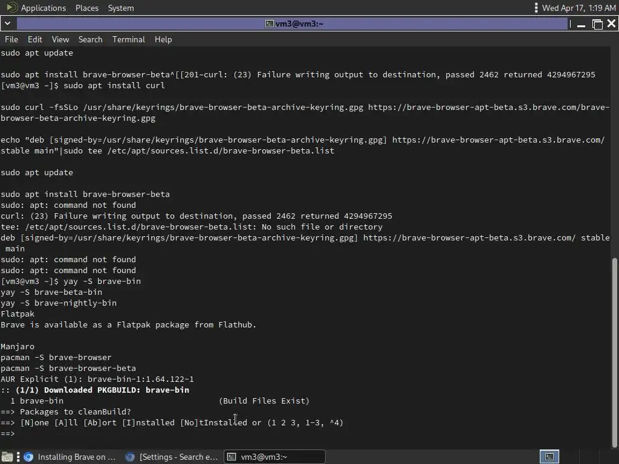Open the Help menu of the terminal
Viewport: 619px width, 464px height.
(163, 39)
